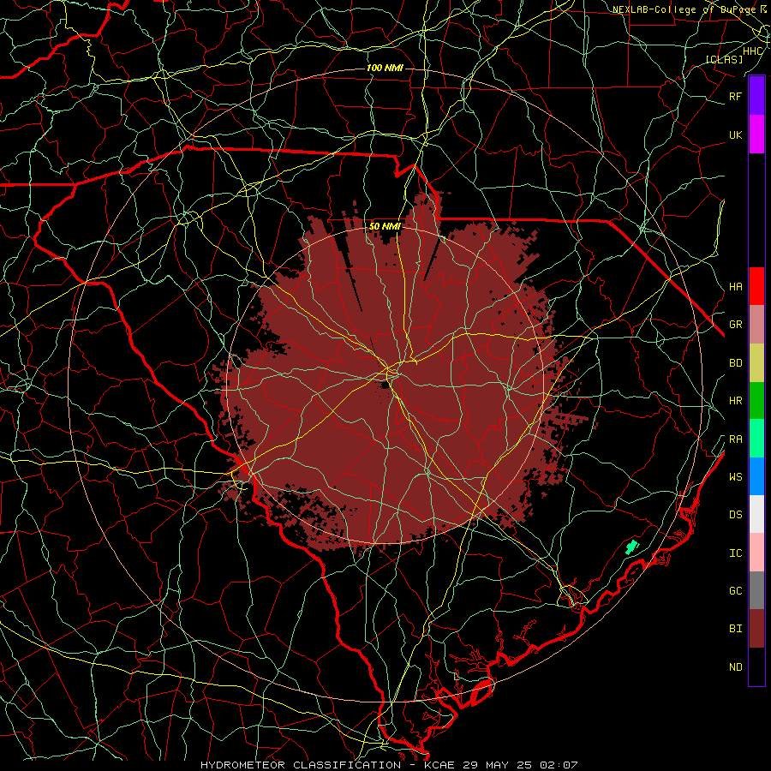Click the WS legend label
This screenshot has height=771, width=771.
tap(735, 477)
